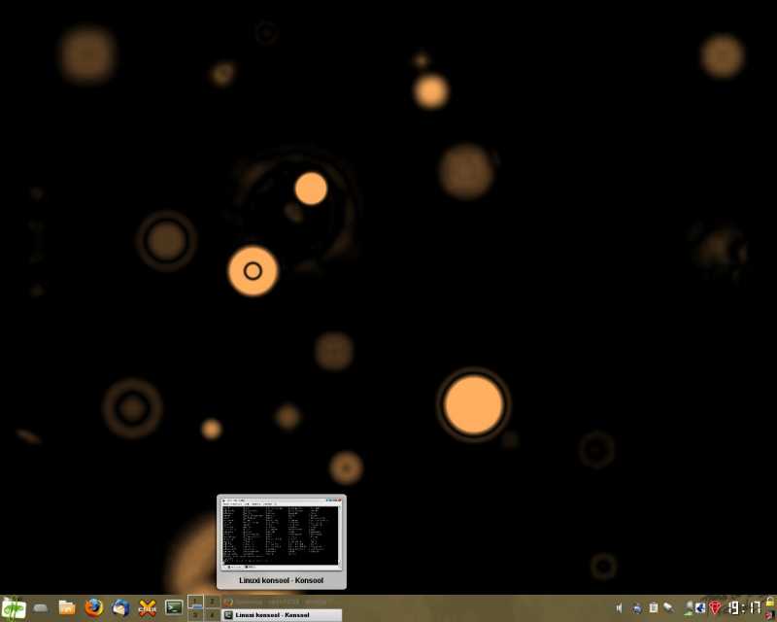This screenshot has height=622, width=777.
Task: Click the gray device icon in the panel
Action: (41, 608)
